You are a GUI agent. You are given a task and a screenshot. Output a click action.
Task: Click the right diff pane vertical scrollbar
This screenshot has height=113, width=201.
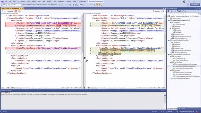pyautogui.click(x=165, y=51)
